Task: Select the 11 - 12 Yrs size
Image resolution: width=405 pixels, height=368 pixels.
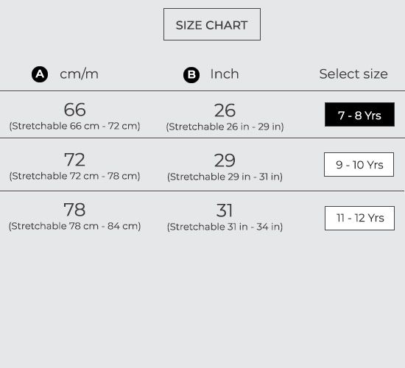Action: click(x=359, y=218)
